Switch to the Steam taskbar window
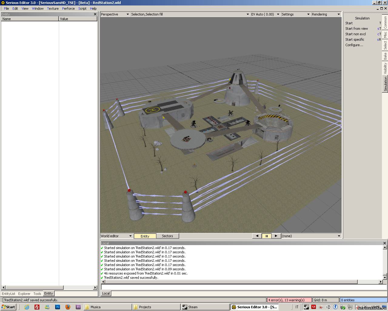 coord(205,307)
